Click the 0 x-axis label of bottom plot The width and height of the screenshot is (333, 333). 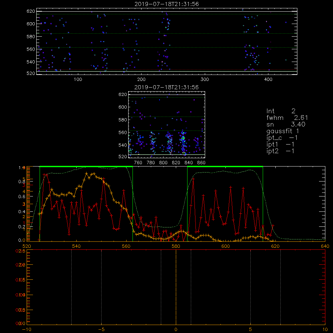pyautogui.click(x=176, y=330)
